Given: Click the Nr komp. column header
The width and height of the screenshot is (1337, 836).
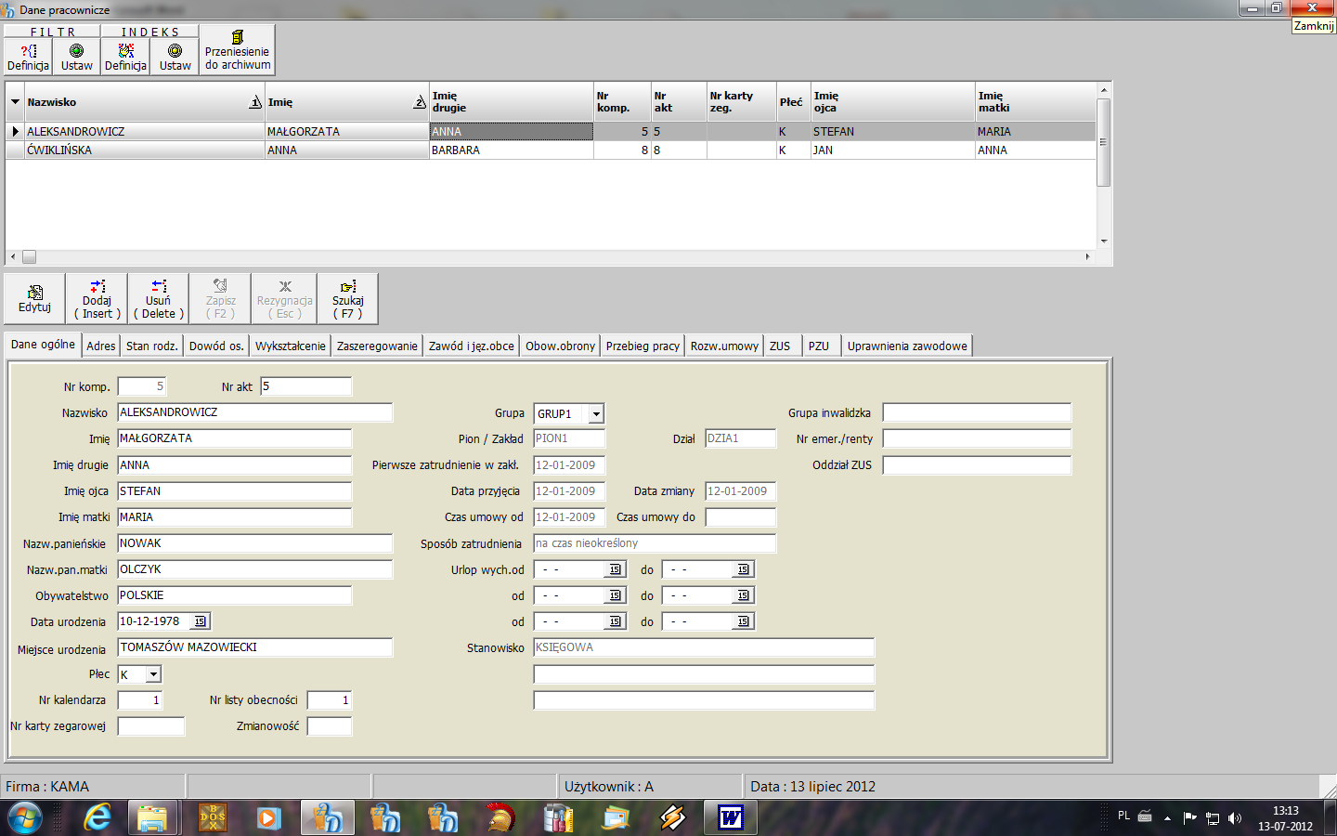Looking at the screenshot, I should (622, 102).
